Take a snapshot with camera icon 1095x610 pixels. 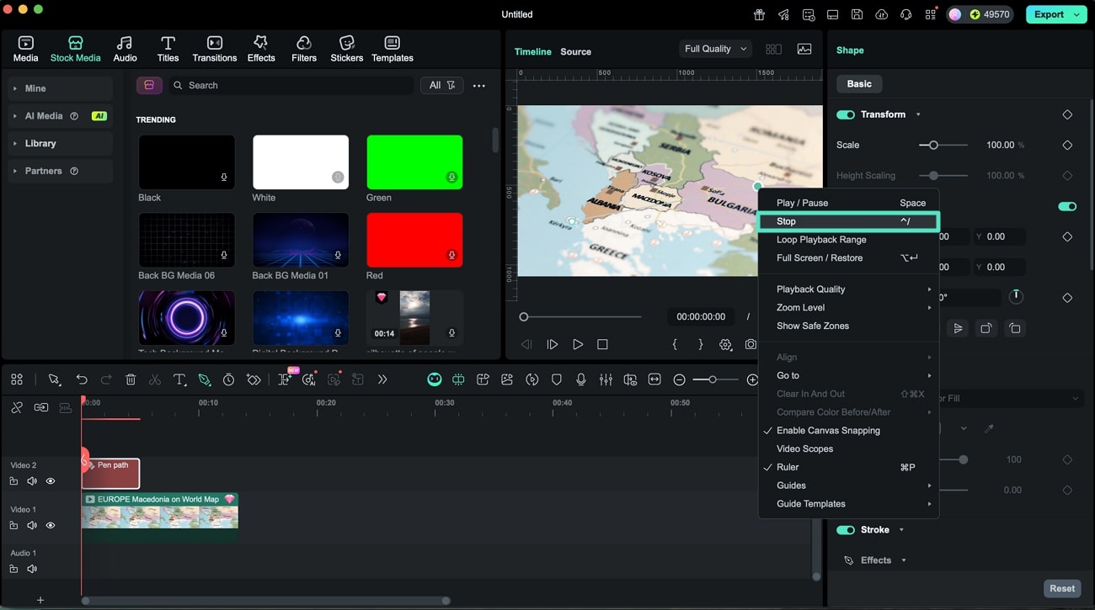750,344
